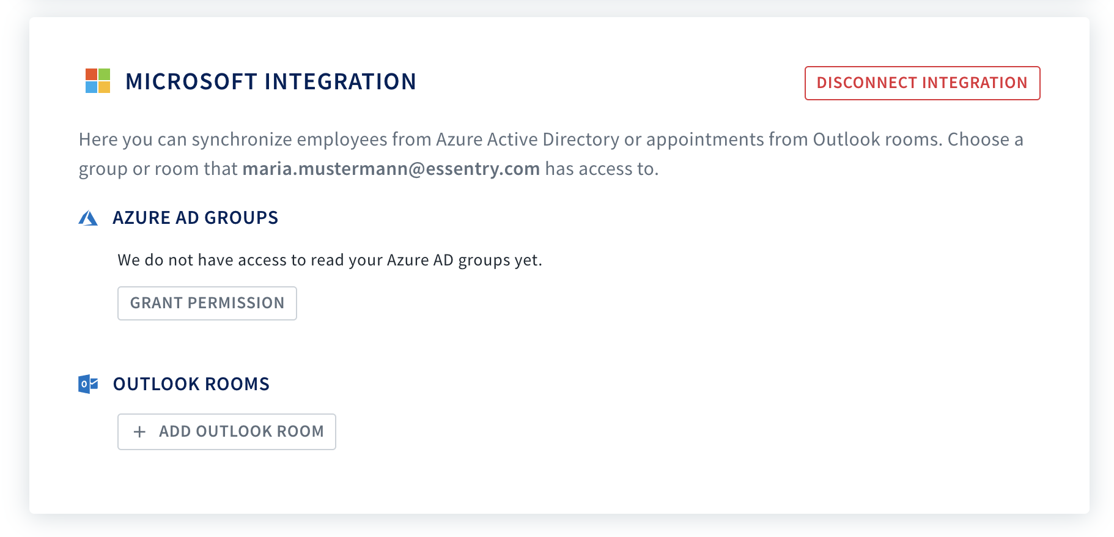Click the Azure AD Groups section title
Image resolution: width=1114 pixels, height=537 pixels.
(x=196, y=218)
